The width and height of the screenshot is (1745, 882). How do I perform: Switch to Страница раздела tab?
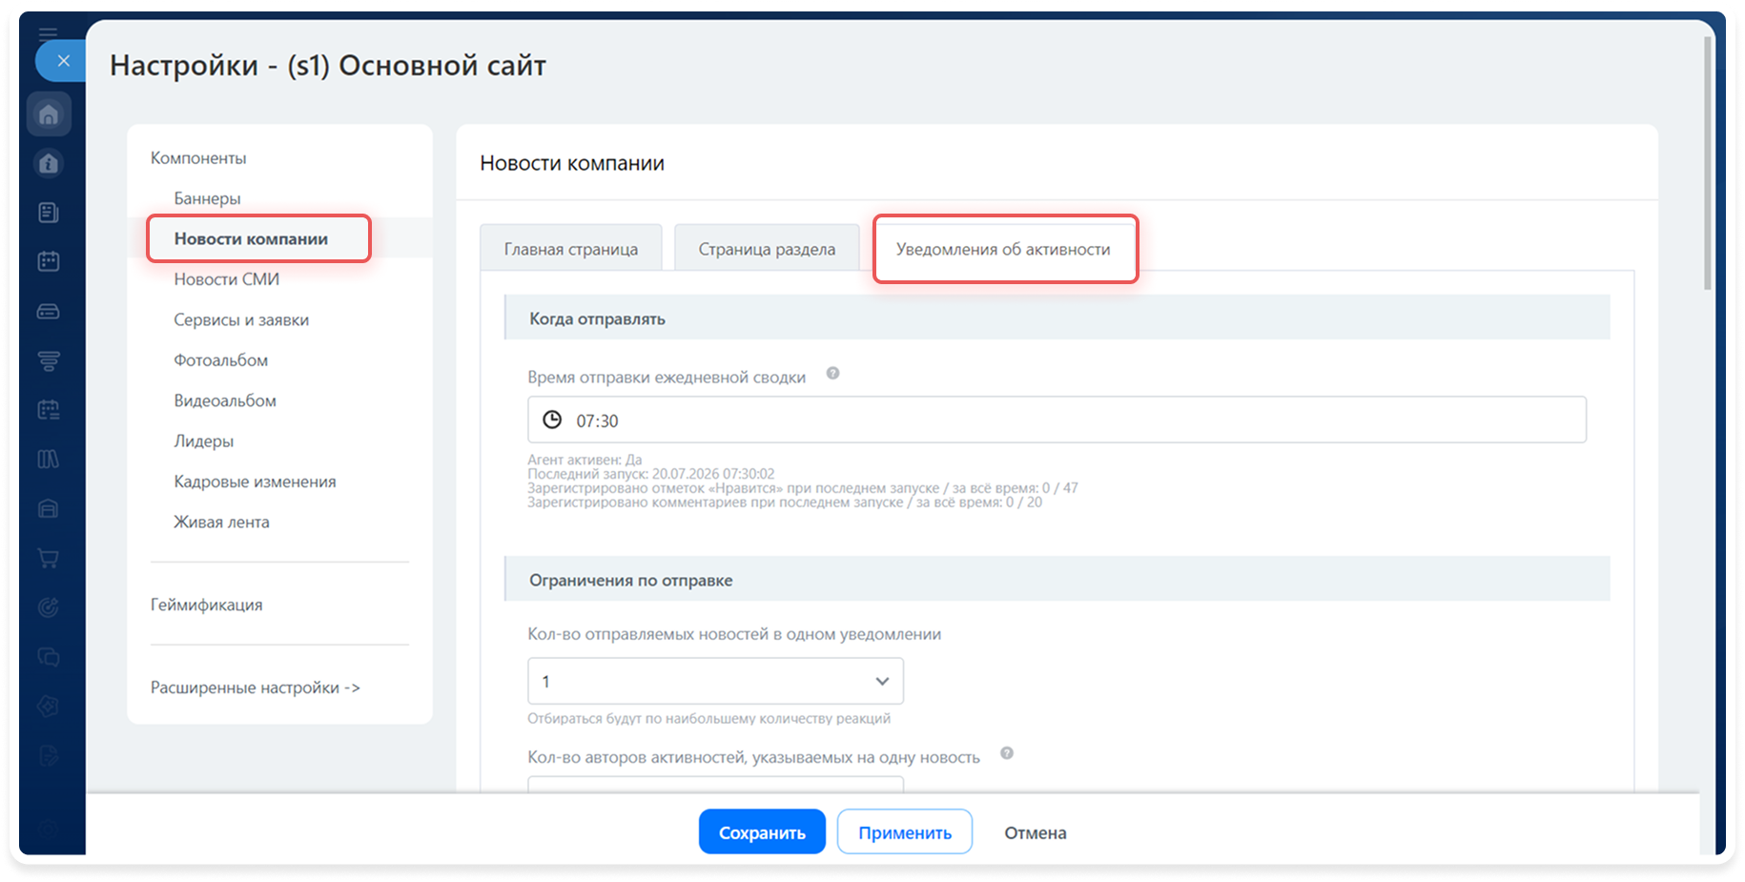tap(767, 249)
